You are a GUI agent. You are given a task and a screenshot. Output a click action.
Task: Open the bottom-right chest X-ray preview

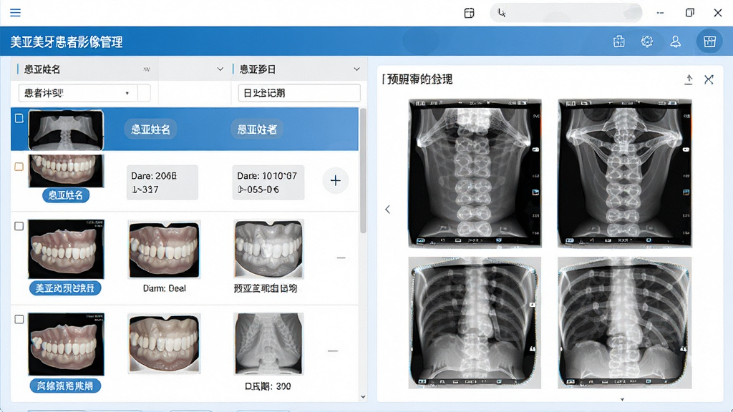coord(624,323)
